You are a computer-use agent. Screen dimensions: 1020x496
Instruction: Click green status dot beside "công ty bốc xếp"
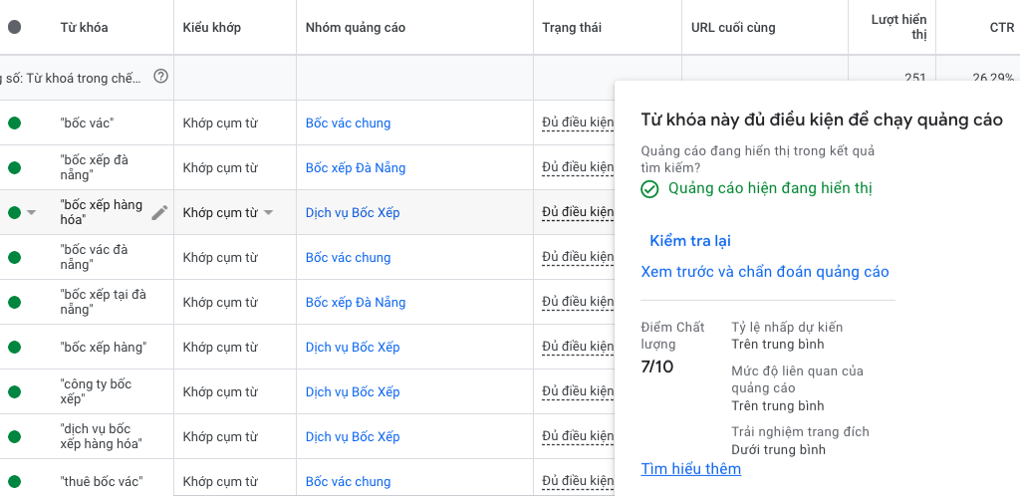(x=14, y=391)
